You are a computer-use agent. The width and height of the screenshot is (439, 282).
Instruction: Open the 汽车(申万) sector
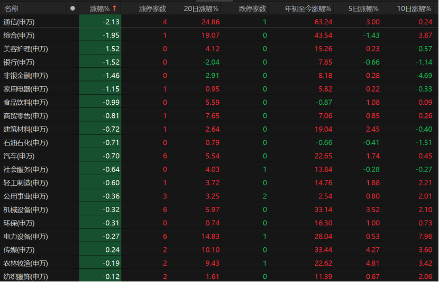[19, 156]
